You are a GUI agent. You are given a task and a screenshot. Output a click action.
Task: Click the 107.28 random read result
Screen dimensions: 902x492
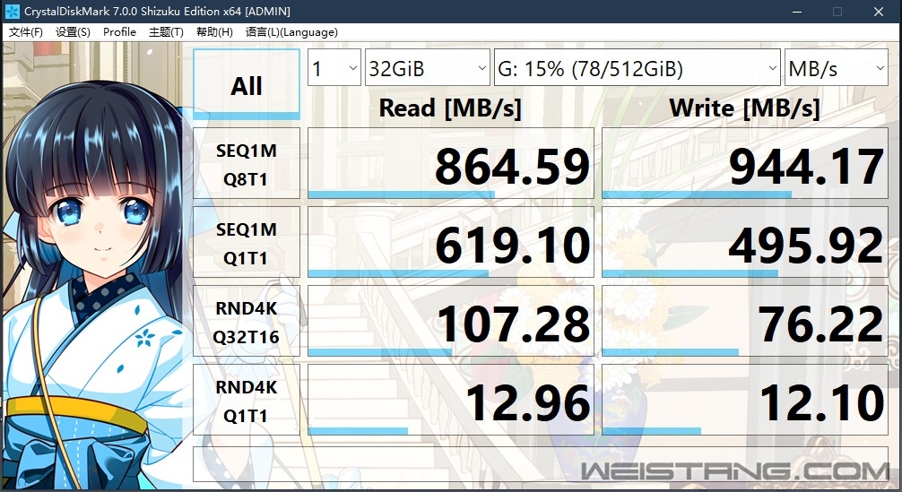(451, 322)
